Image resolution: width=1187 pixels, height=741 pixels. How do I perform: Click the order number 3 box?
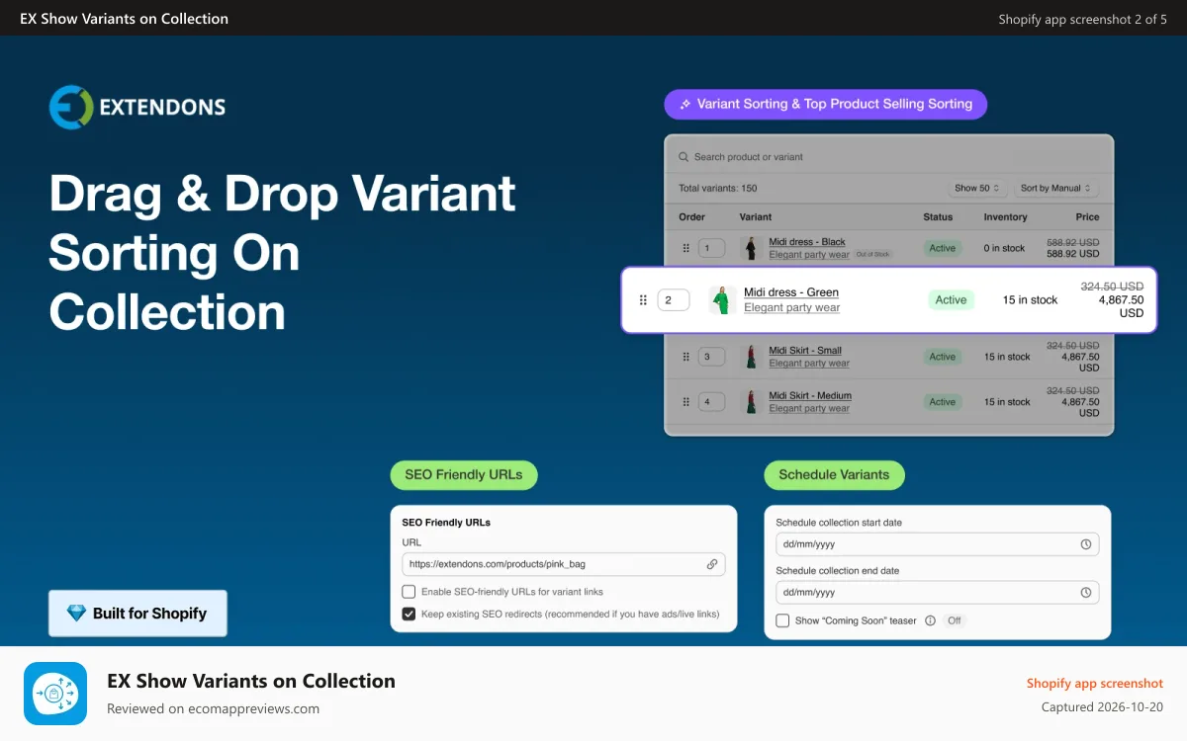(711, 357)
